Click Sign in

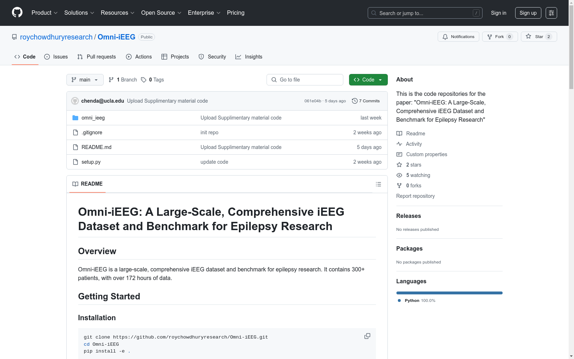click(x=499, y=13)
